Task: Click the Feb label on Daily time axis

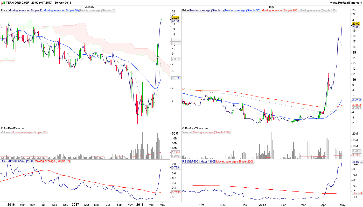Action: click(x=284, y=205)
